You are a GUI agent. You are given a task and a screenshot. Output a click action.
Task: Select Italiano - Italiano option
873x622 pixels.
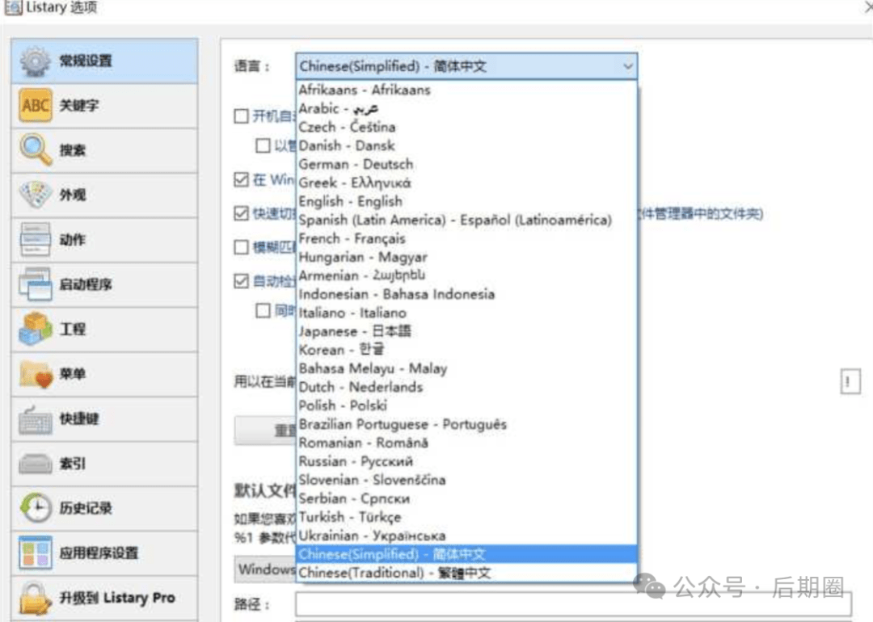coord(466,313)
